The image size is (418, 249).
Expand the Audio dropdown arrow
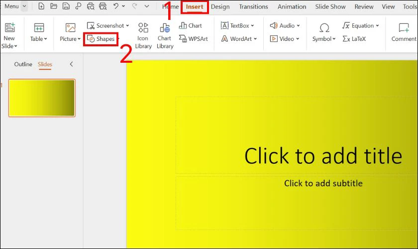click(298, 25)
